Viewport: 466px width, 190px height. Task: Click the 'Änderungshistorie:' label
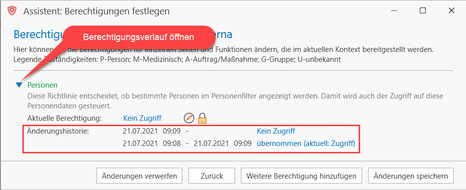58,131
